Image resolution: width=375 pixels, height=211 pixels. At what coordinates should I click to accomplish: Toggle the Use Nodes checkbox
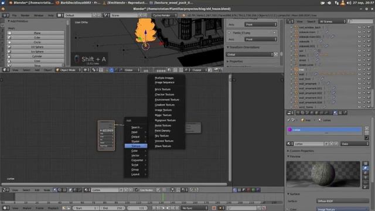click(x=137, y=190)
